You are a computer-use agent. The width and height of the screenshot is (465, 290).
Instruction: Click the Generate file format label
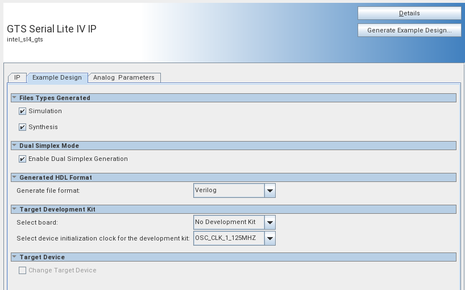coord(48,190)
